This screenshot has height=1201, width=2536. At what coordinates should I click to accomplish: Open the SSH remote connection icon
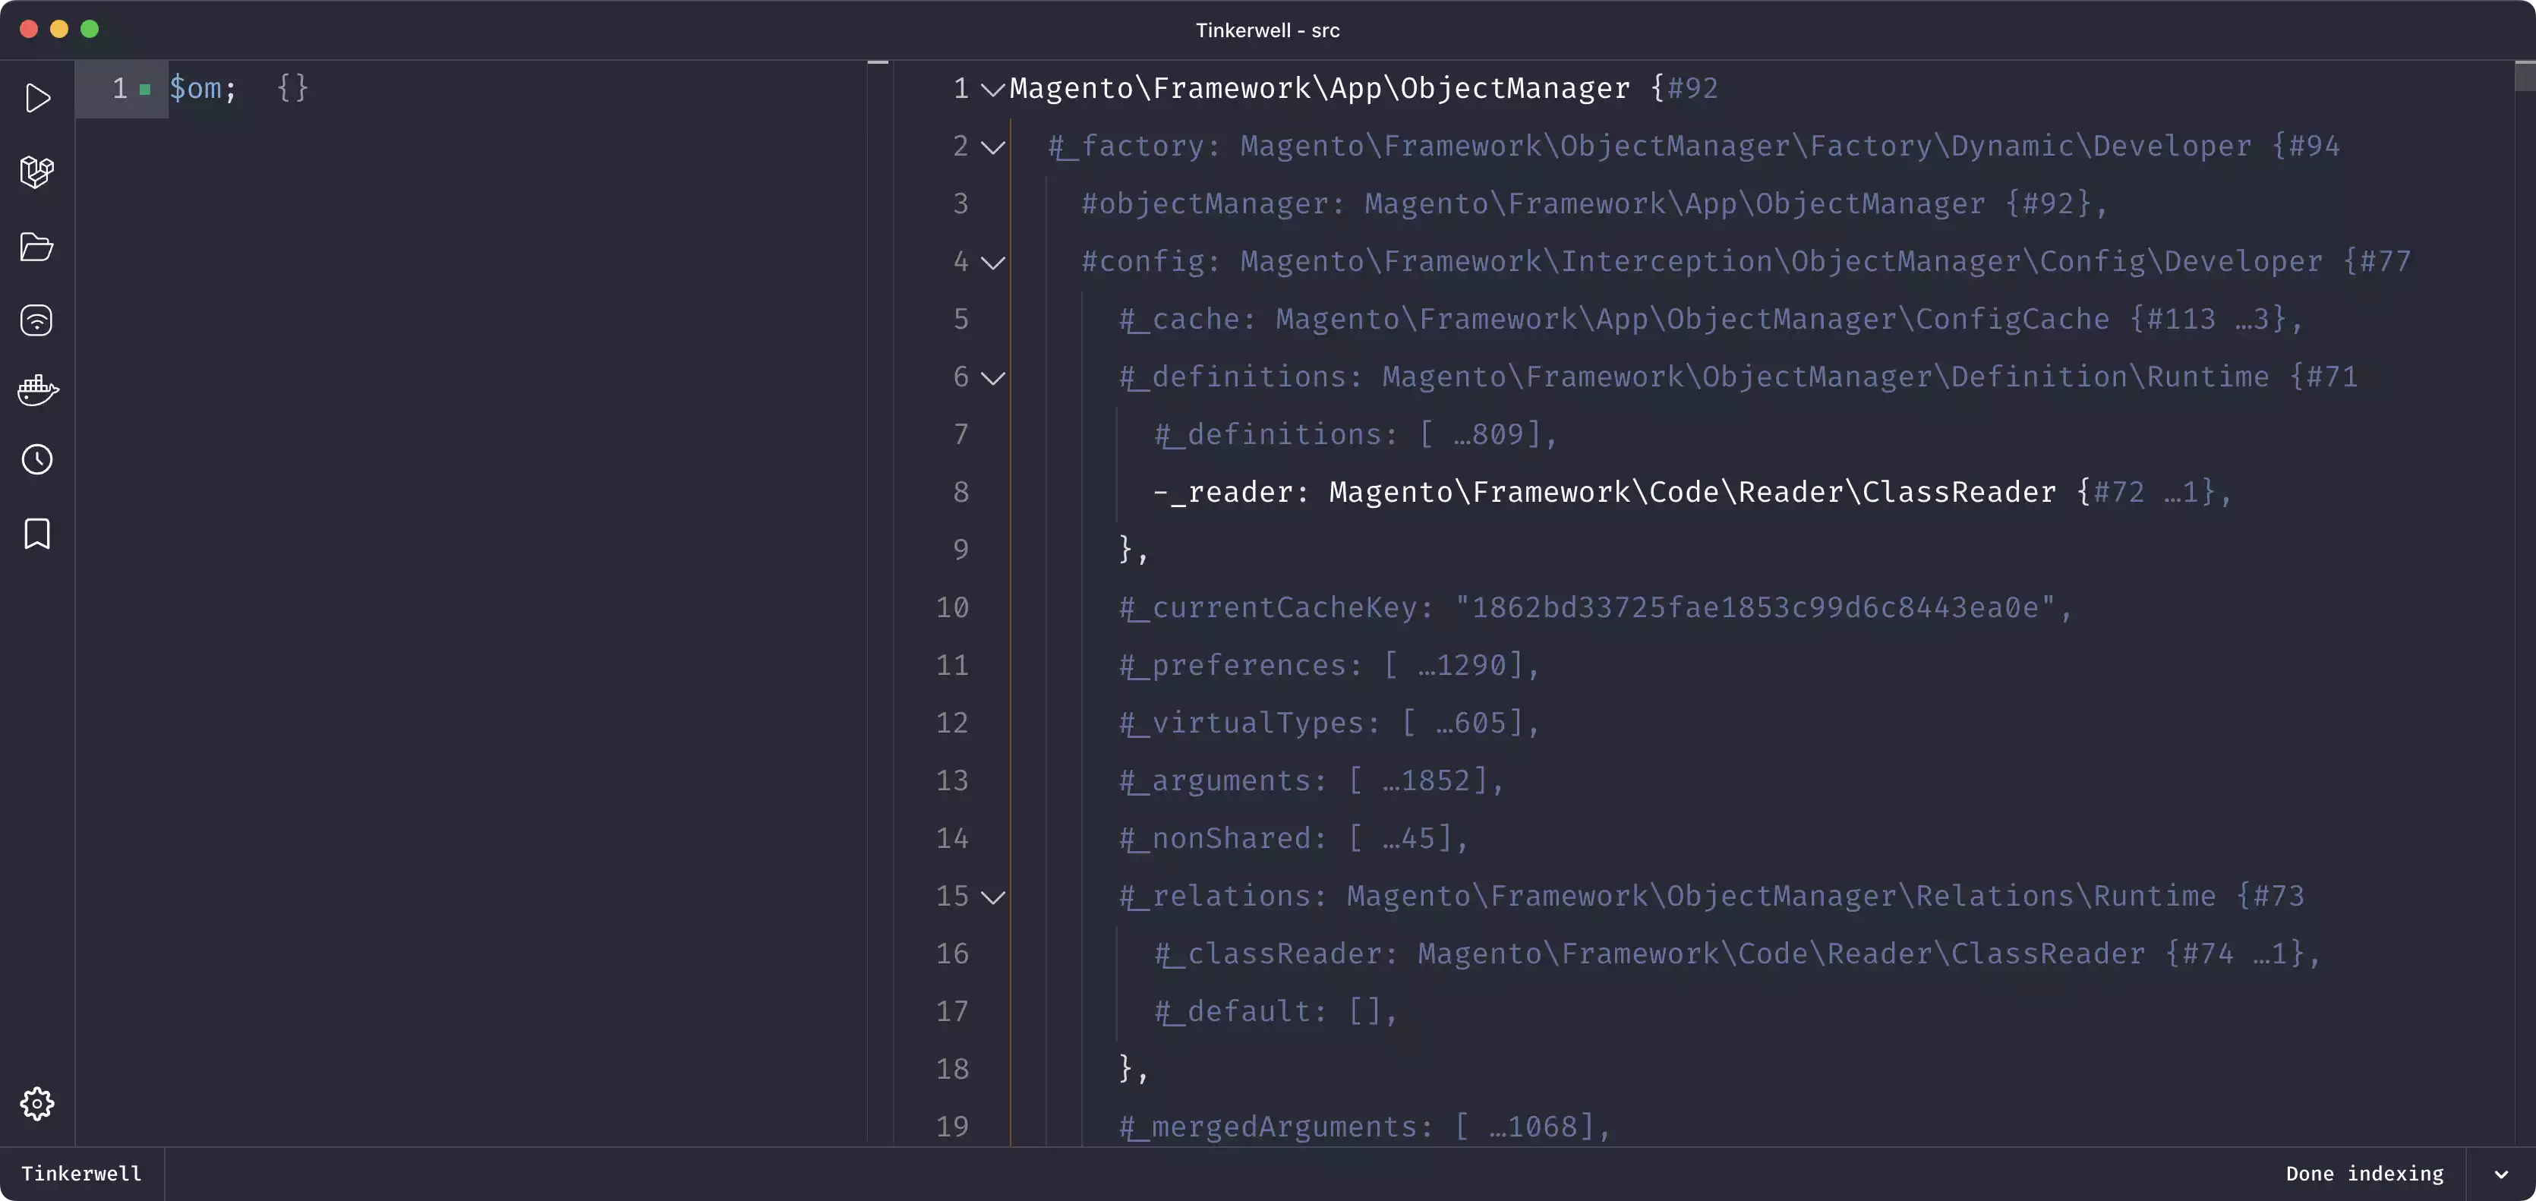click(37, 320)
